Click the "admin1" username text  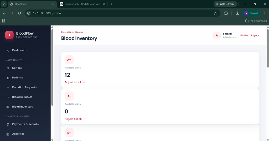coord(227,34)
